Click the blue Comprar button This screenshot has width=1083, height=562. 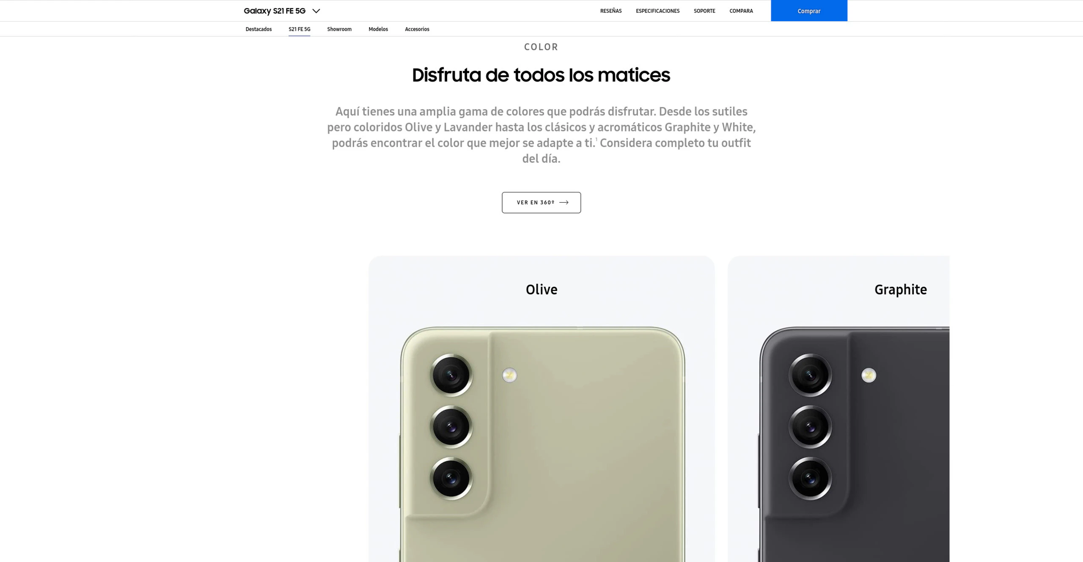[x=809, y=11]
